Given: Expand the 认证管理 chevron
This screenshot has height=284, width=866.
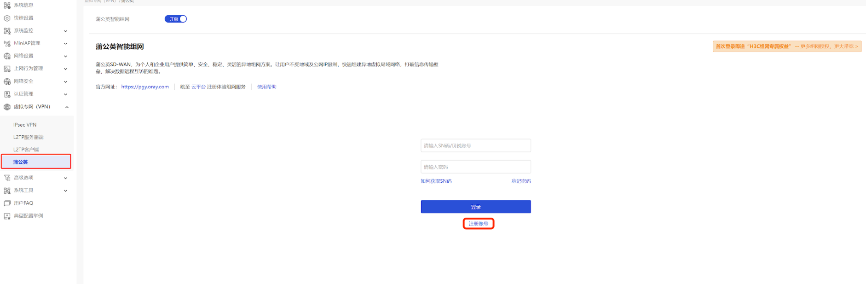Looking at the screenshot, I should click(x=65, y=94).
